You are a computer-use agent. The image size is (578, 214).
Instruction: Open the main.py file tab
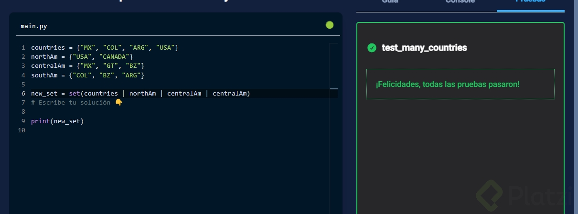pyautogui.click(x=34, y=26)
